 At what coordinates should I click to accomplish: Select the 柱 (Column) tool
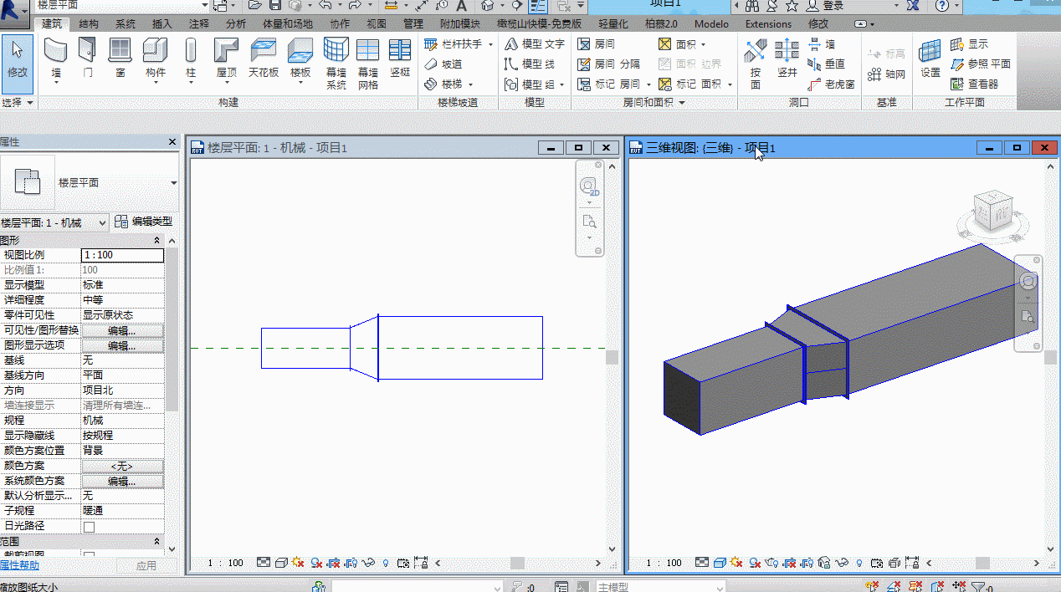[191, 59]
